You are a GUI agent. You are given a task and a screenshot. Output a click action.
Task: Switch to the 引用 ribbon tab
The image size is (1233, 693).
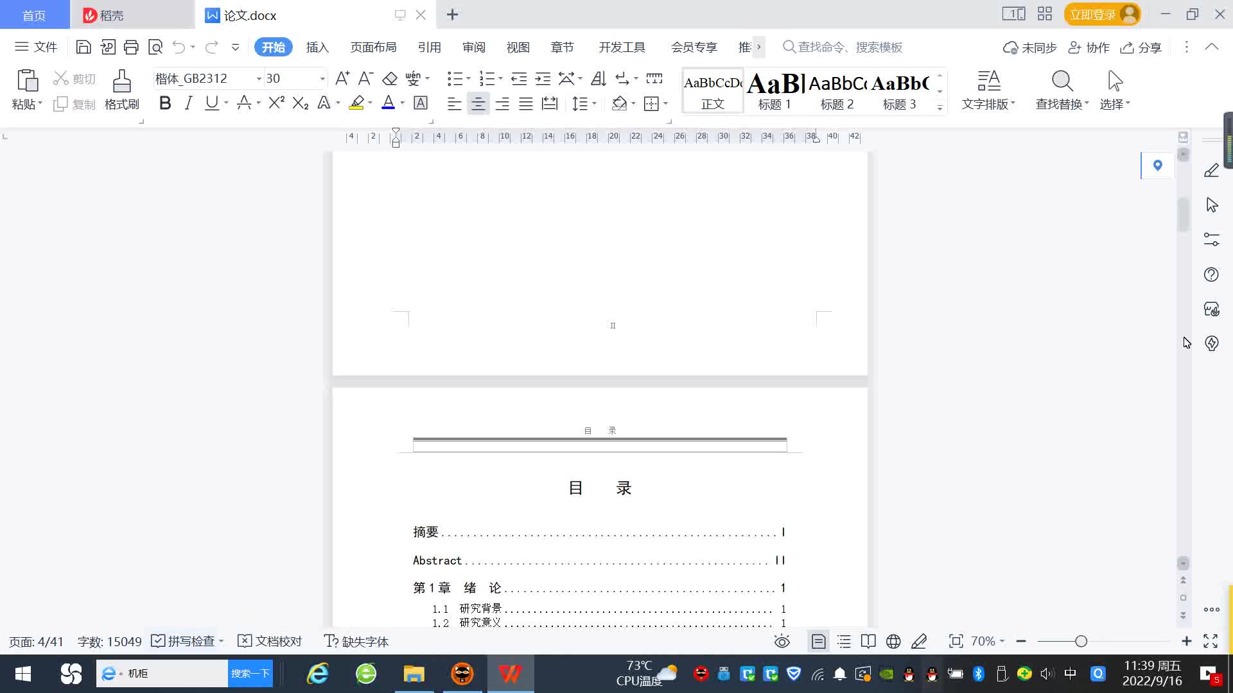pyautogui.click(x=429, y=47)
